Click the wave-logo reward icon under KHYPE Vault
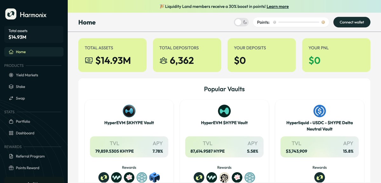The width and height of the screenshot is (381, 183). [116, 177]
